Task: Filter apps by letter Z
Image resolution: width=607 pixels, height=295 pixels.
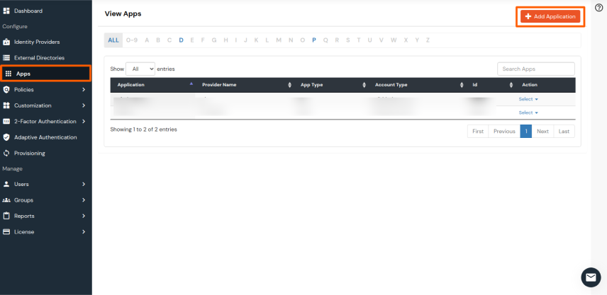Action: [428, 40]
